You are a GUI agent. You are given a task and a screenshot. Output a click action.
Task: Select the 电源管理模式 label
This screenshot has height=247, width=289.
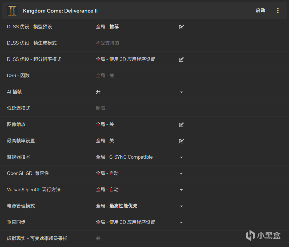(x=21, y=206)
